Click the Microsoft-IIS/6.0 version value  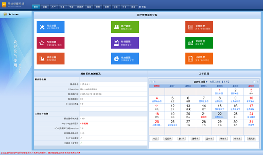pyautogui.click(x=88, y=89)
